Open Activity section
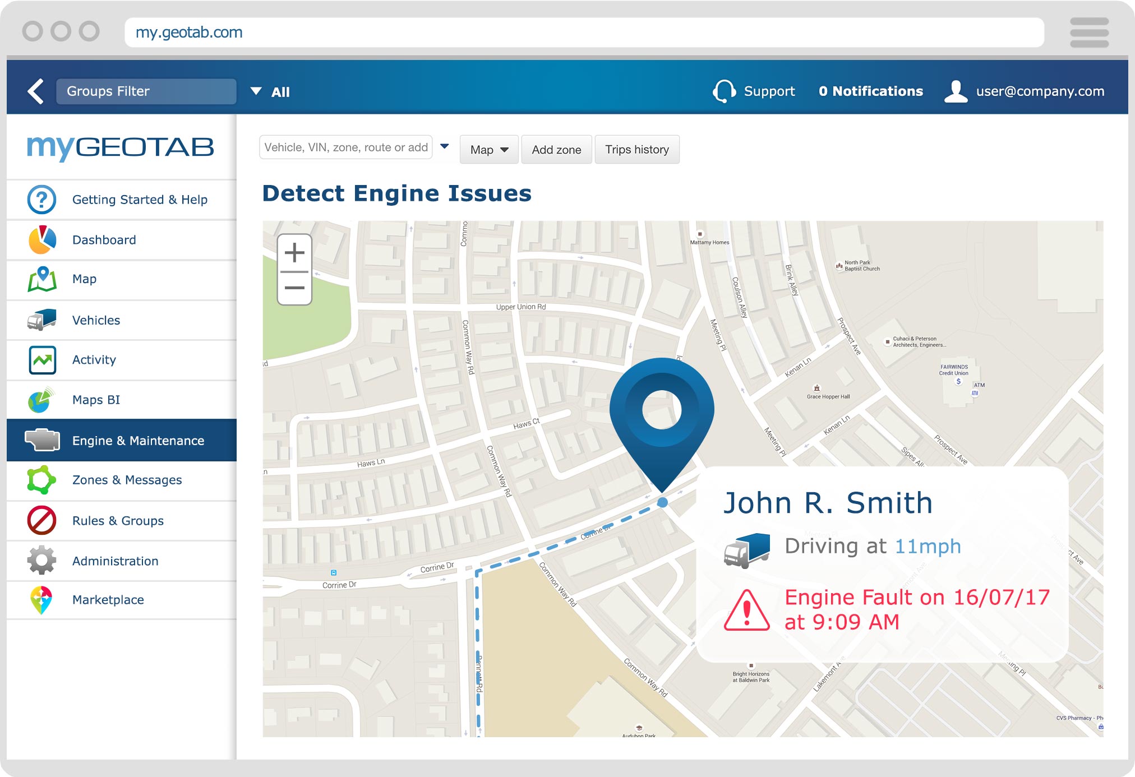Viewport: 1135px width, 777px height. click(x=122, y=360)
